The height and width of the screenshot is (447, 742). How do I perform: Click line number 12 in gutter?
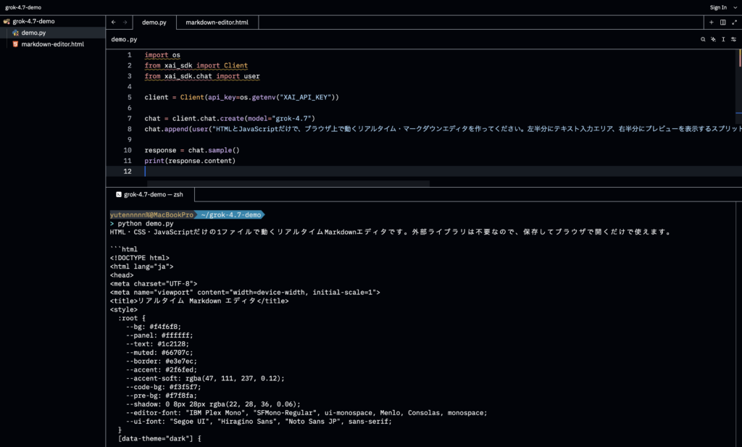click(128, 171)
